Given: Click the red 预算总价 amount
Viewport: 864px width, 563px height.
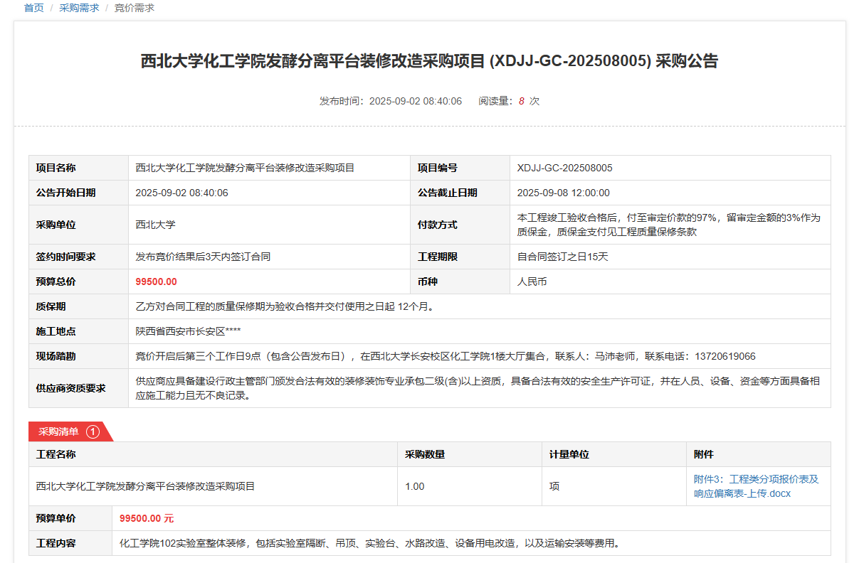Looking at the screenshot, I should click(x=156, y=281).
